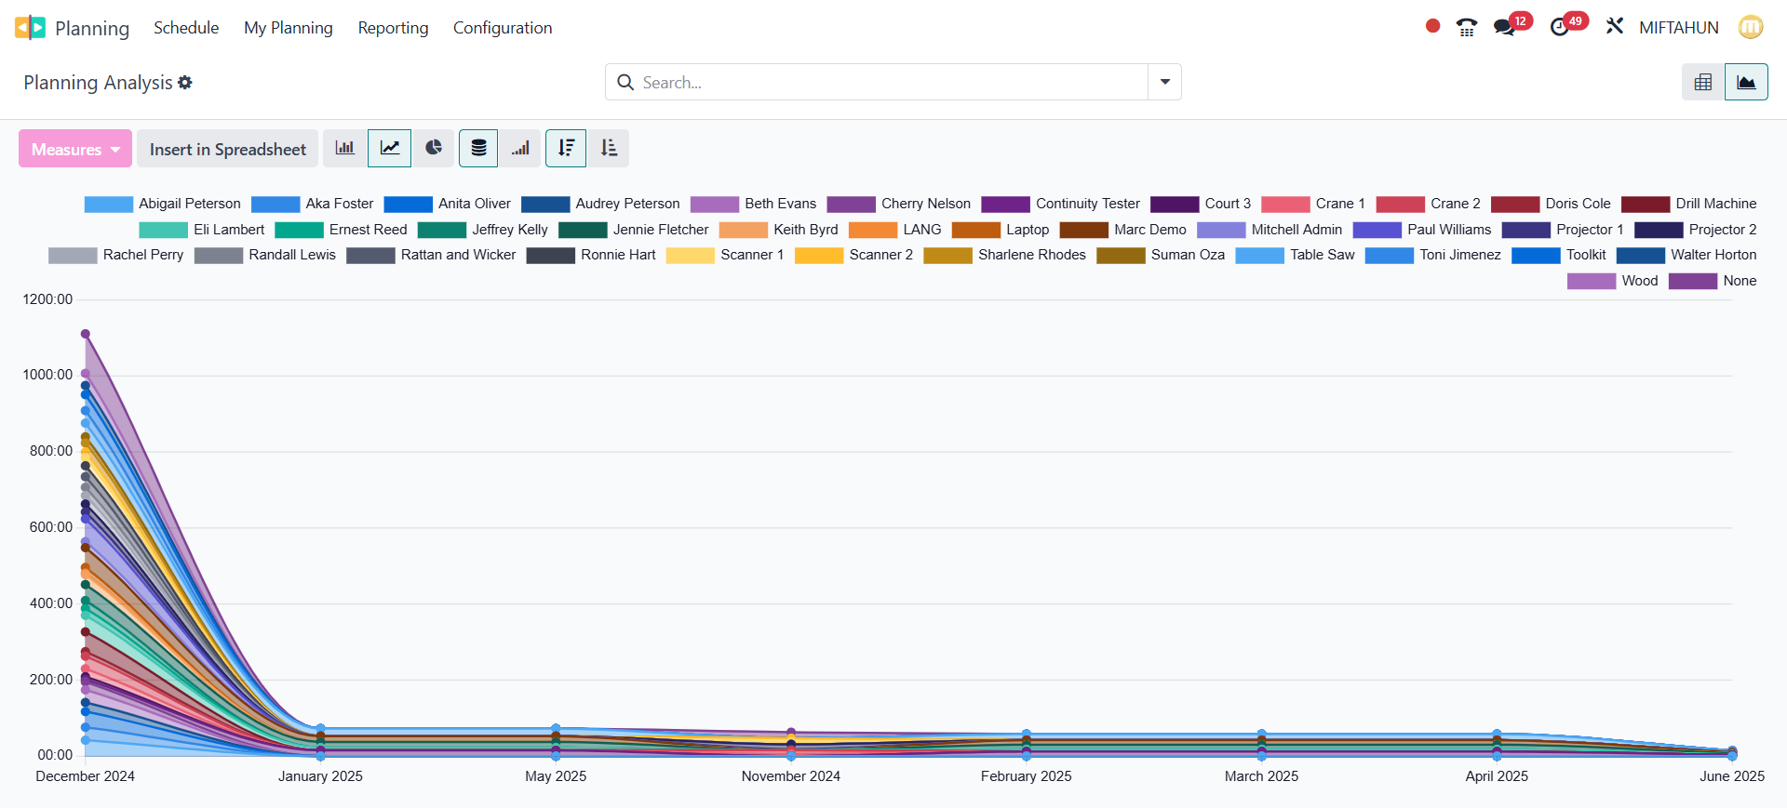This screenshot has height=808, width=1787.
Task: Toggle Ernest Reed legend entry
Action: point(341,230)
